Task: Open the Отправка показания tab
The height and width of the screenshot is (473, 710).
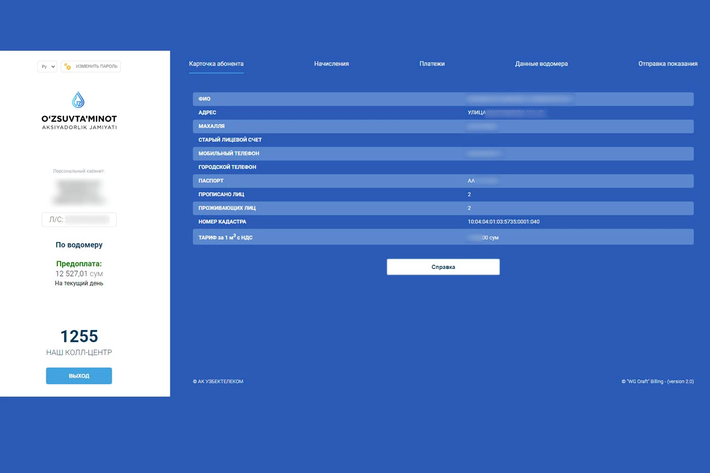Action: click(x=668, y=64)
